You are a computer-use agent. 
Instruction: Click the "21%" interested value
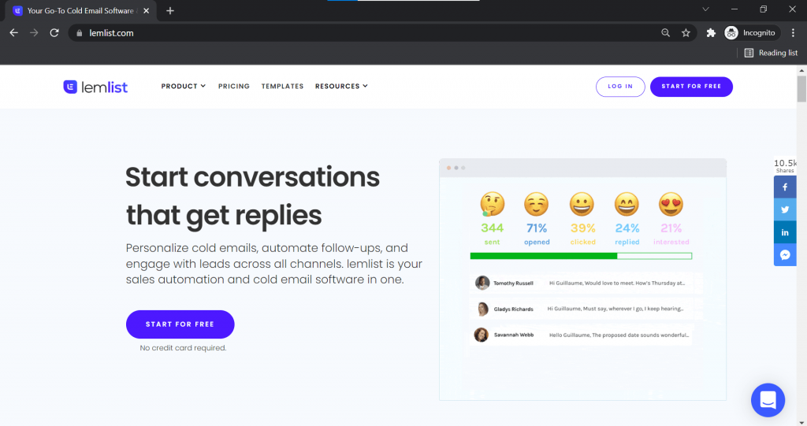click(x=671, y=228)
